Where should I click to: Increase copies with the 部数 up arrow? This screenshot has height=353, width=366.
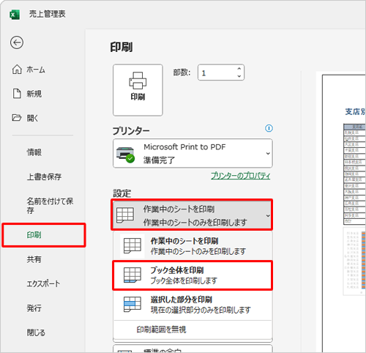pyautogui.click(x=239, y=69)
